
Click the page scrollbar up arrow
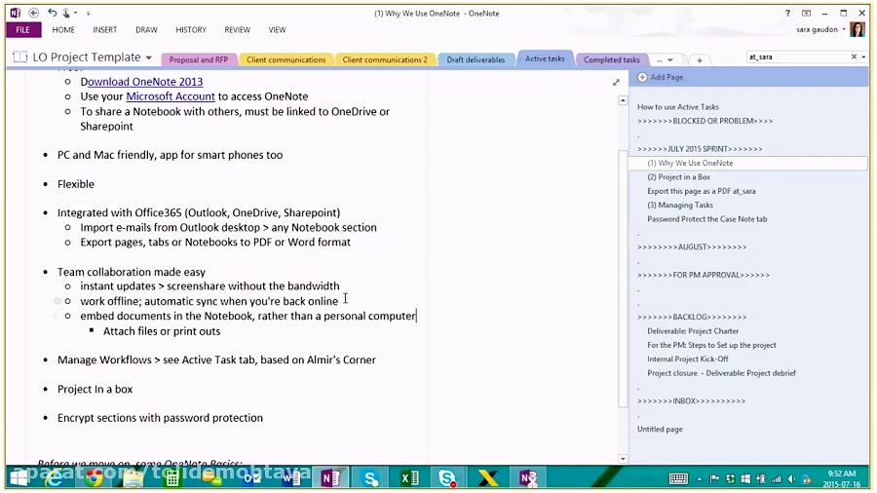(x=623, y=100)
